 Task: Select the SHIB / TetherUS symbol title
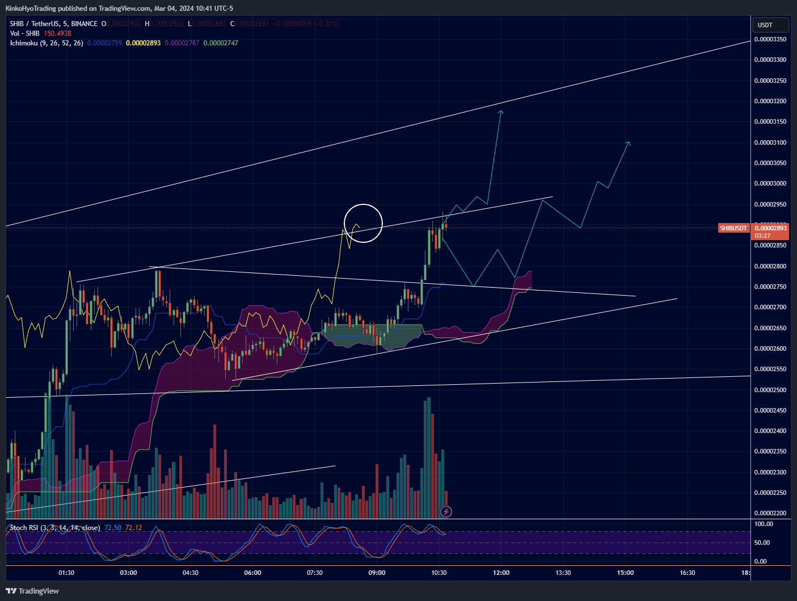pos(54,24)
